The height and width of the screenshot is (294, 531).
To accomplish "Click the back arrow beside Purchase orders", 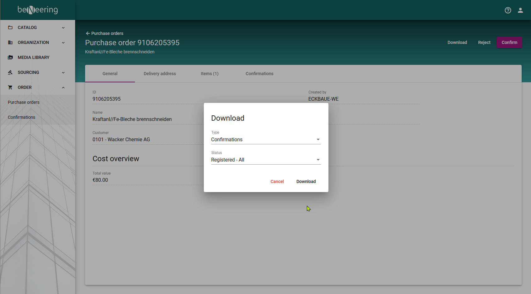I will click(88, 33).
